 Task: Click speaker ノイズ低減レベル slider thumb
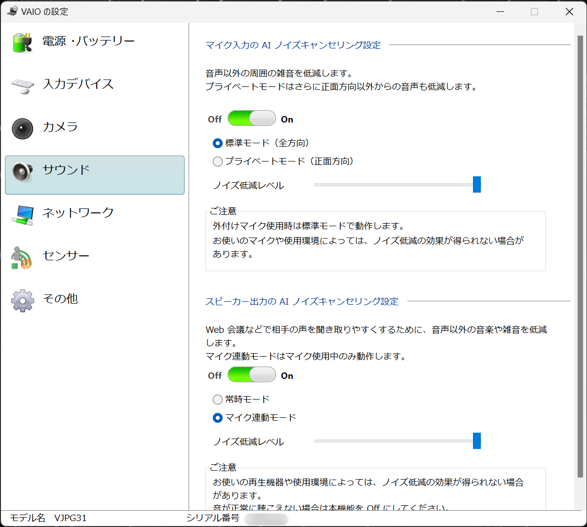tap(476, 441)
